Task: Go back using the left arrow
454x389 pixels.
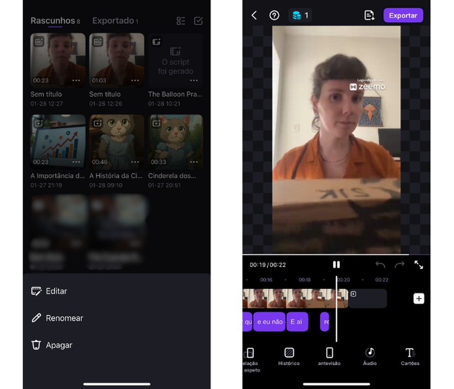Action: (x=254, y=15)
